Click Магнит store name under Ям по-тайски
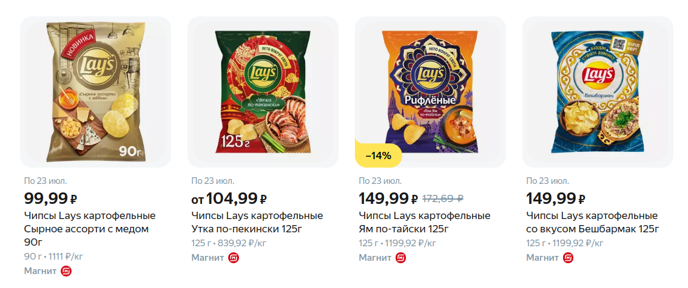 [x=375, y=258]
